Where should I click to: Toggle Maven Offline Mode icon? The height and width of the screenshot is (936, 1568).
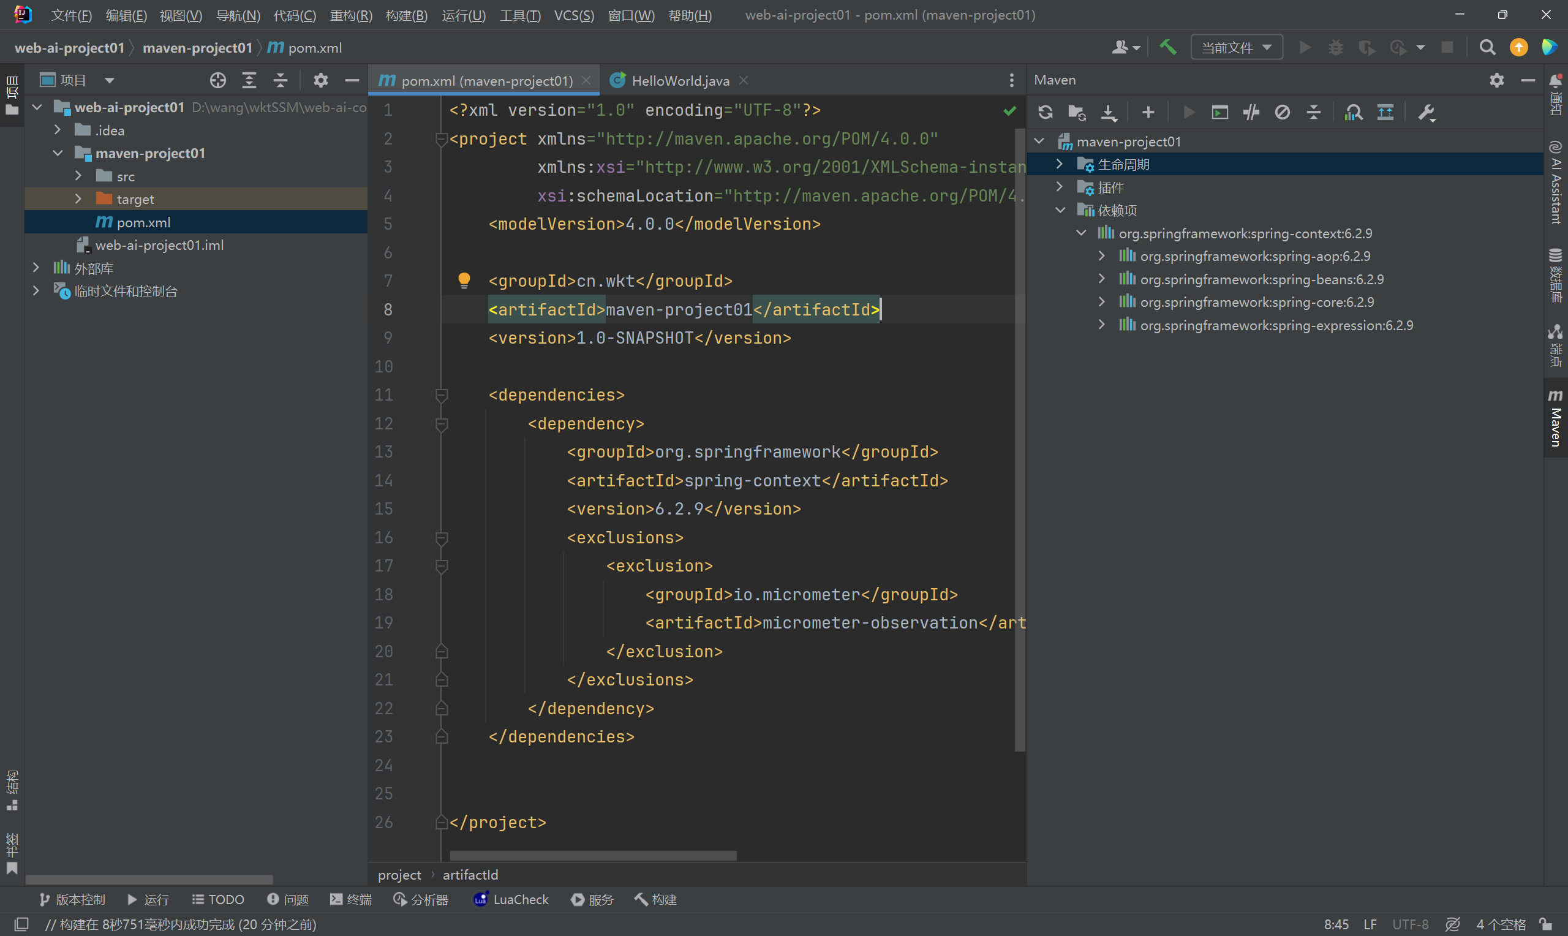point(1251,112)
